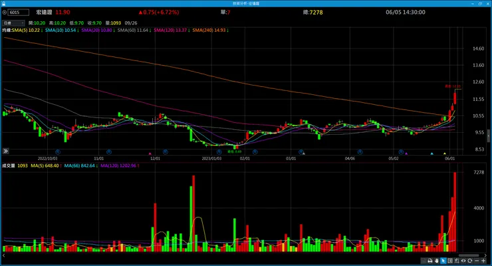Click the plus circle beside stock code
The image size is (492, 266).
5,13
